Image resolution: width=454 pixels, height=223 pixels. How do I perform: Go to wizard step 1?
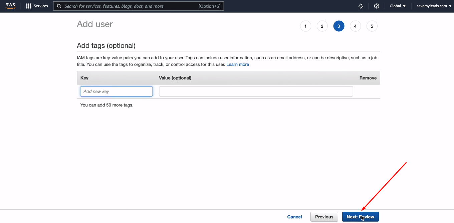[x=305, y=26]
